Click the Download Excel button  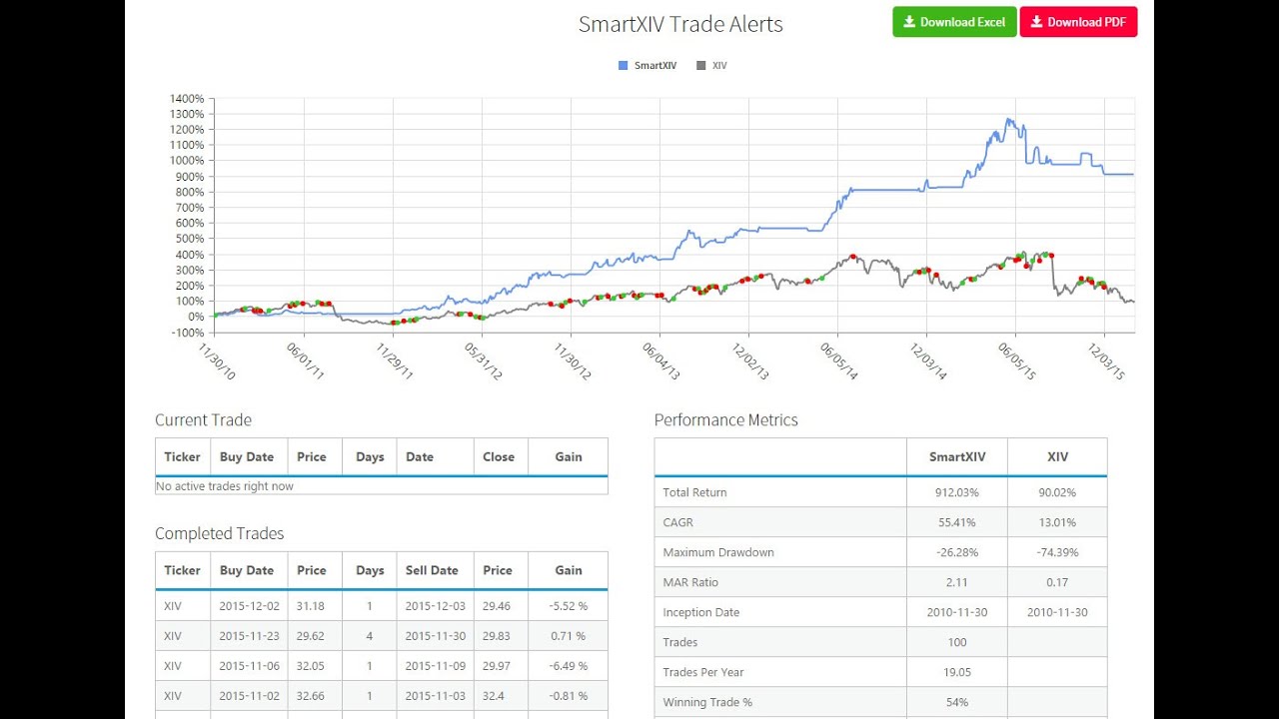tap(954, 22)
